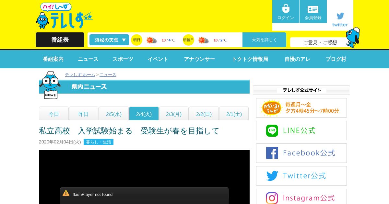Viewport: 389px width, 204px height.
Task: Open the 会員登録 member card icon
Action: 313,9
